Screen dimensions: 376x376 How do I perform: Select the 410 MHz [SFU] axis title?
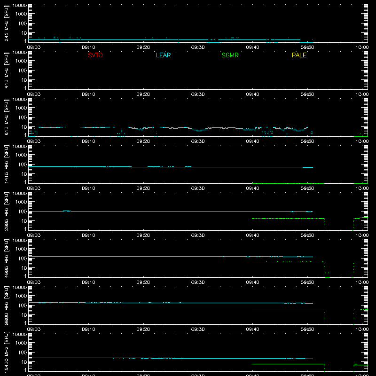[x=6, y=70]
